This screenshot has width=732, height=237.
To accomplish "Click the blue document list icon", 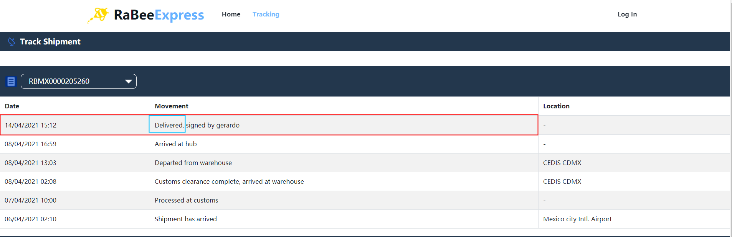I will [x=11, y=82].
